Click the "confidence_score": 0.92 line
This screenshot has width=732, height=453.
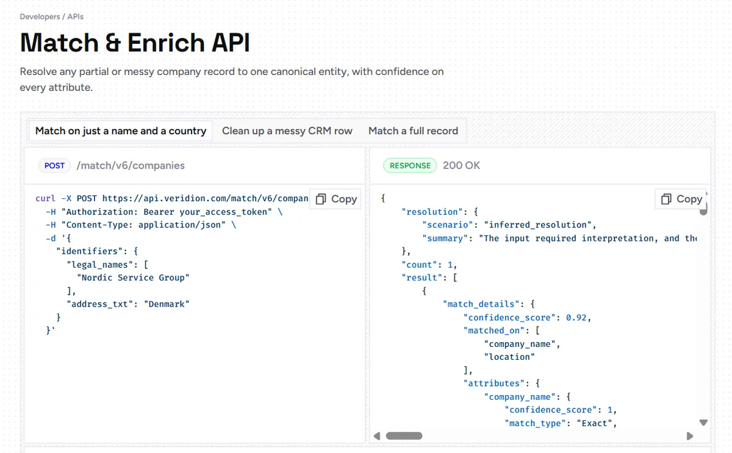[527, 317]
